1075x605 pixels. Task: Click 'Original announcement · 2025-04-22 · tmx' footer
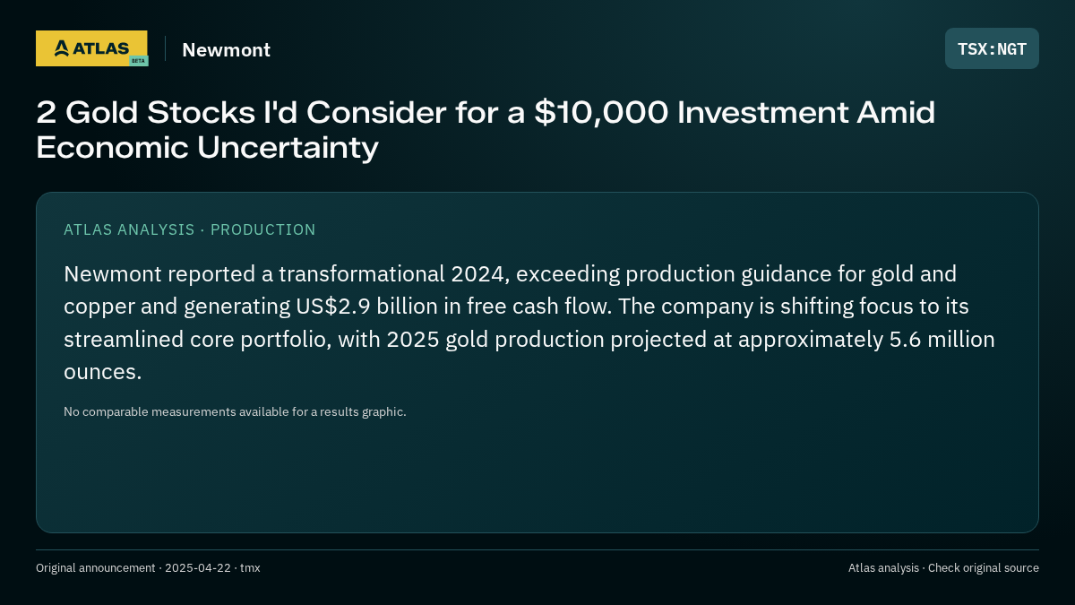148,567
